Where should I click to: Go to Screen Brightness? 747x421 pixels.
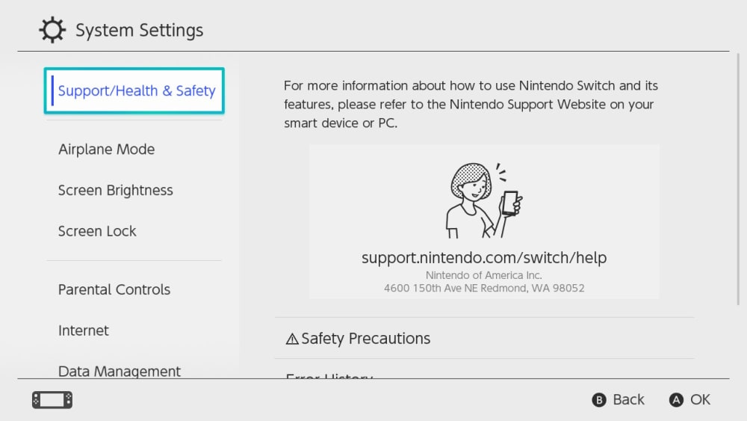pos(115,191)
